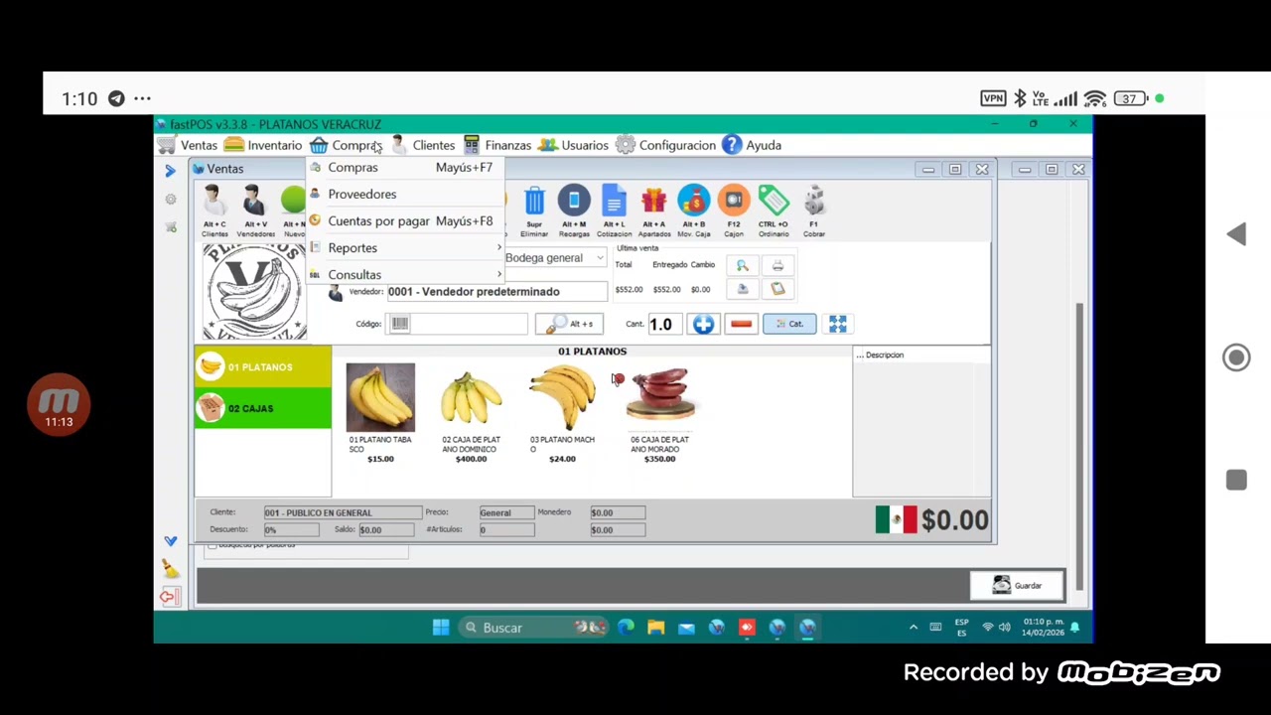Toggle the Busqueda por palabras checkbox
Screen dimensions: 1271x715
pyautogui.click(x=212, y=545)
